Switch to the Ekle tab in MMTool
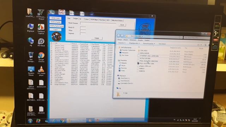Image resolution: width=226 pixels, height=127 pixels. pyautogui.click(x=69, y=19)
